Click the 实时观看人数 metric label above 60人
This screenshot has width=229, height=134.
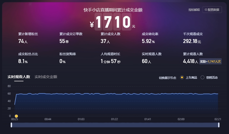tap(152, 54)
